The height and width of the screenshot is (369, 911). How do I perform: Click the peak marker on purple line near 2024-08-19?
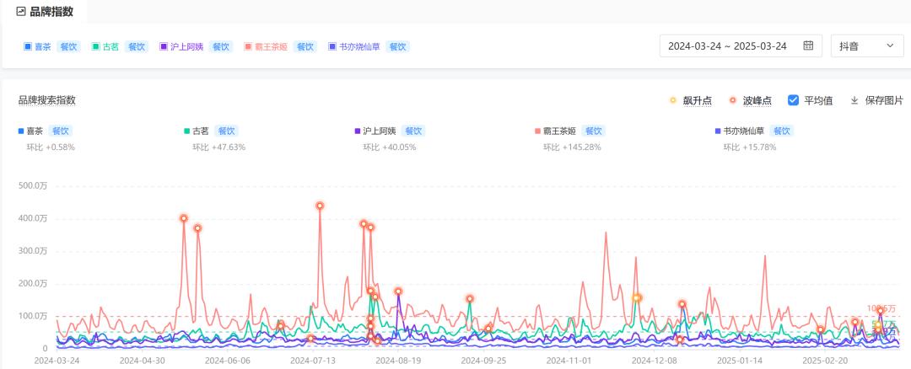(398, 291)
